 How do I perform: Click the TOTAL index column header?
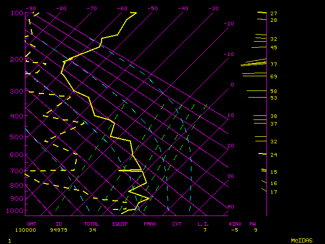[x=91, y=224]
